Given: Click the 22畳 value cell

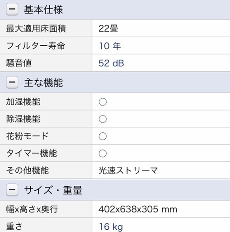Looking at the screenshot, I should 161,29.
